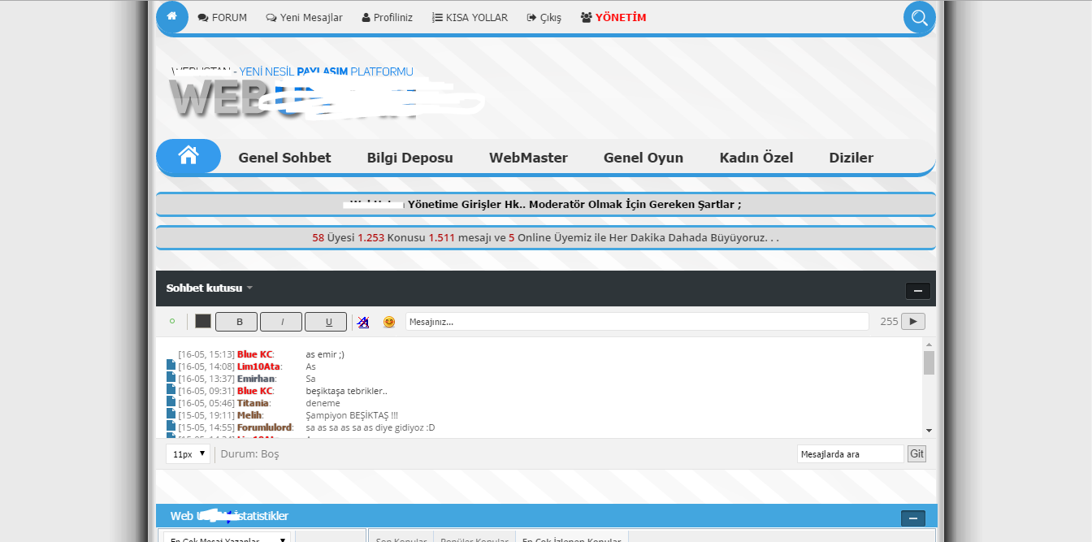The width and height of the screenshot is (1092, 542).
Task: Collapse the İstatistikler panel
Action: point(913,518)
